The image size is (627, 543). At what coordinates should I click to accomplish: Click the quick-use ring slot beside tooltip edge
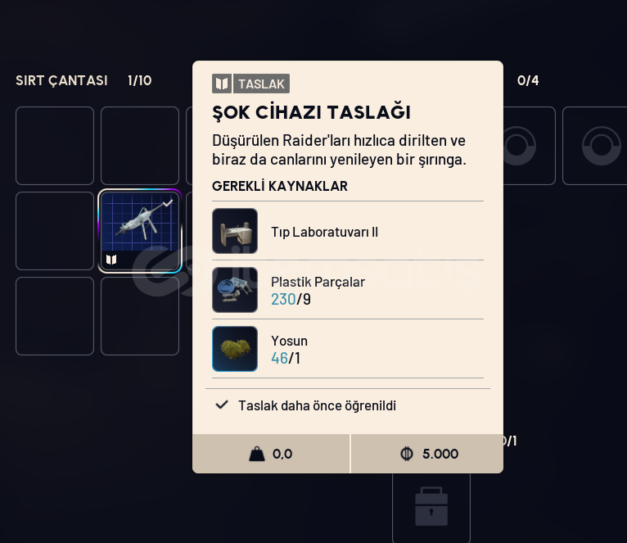pos(529,146)
